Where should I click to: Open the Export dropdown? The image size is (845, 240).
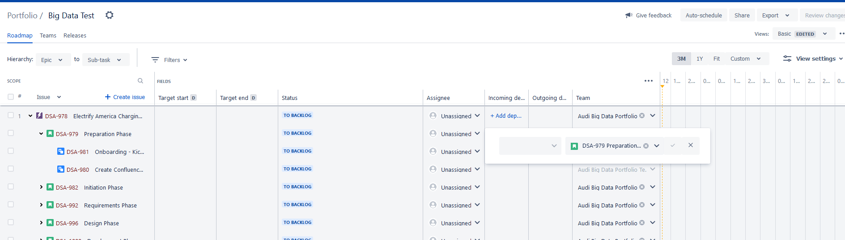pos(777,15)
